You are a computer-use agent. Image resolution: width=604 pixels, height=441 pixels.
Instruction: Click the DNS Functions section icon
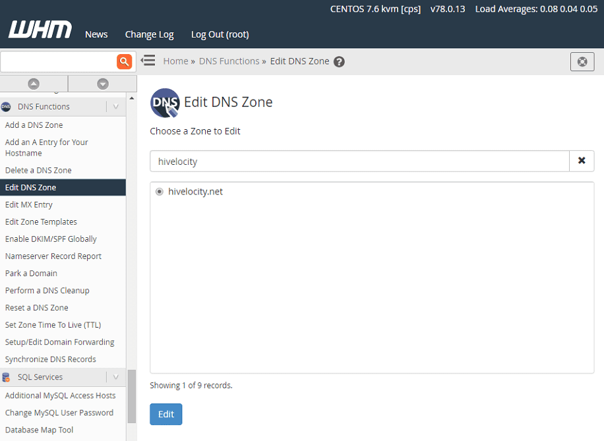(x=7, y=107)
